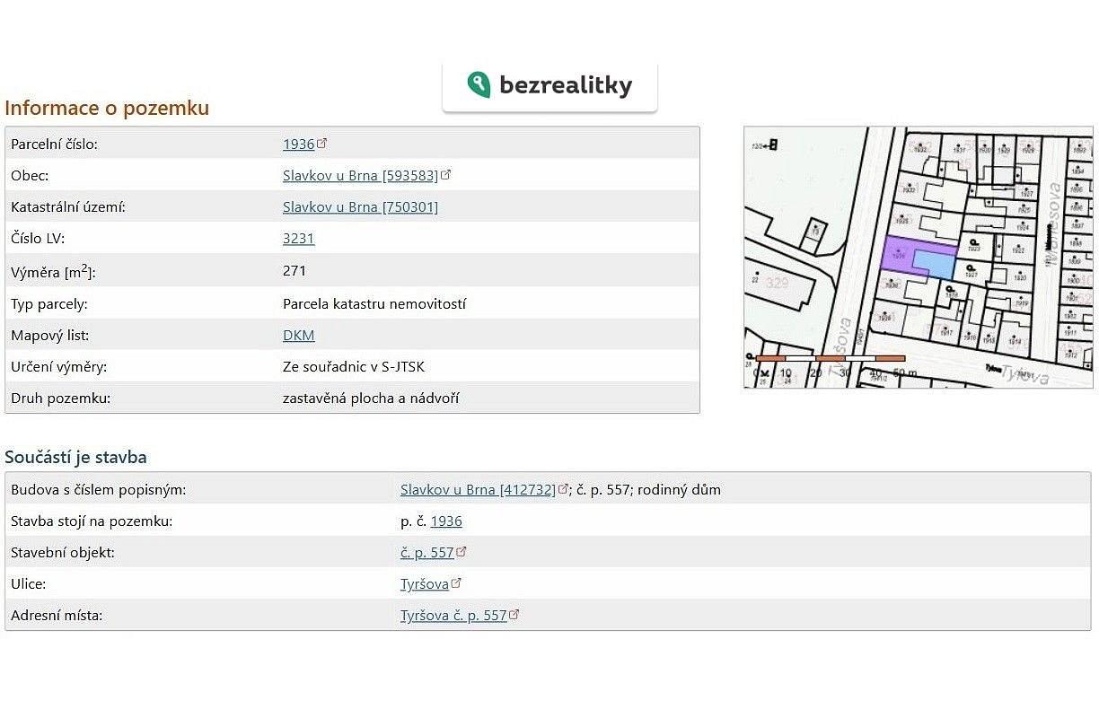Viewport: 1099px width, 718px height.
Task: Open ownership sheet link 3231
Action: (299, 239)
